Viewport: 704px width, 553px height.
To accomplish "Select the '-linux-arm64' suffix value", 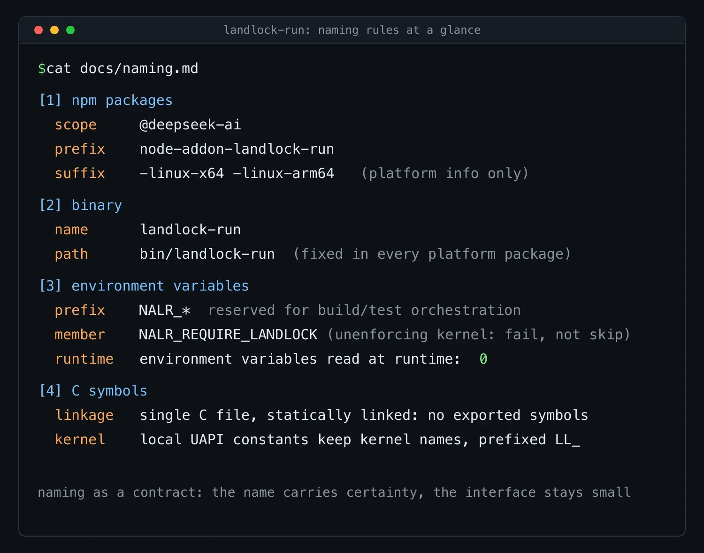I will click(283, 173).
